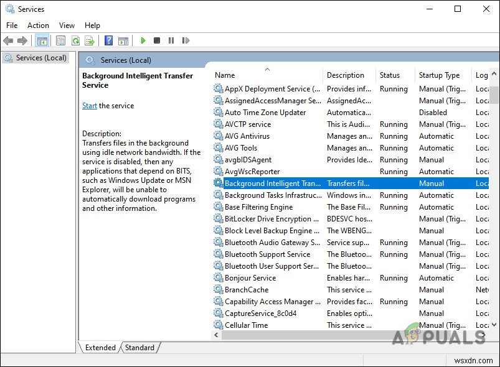The width and height of the screenshot is (500, 367).
Task: Restart the service using the restart icon
Action: (186, 40)
